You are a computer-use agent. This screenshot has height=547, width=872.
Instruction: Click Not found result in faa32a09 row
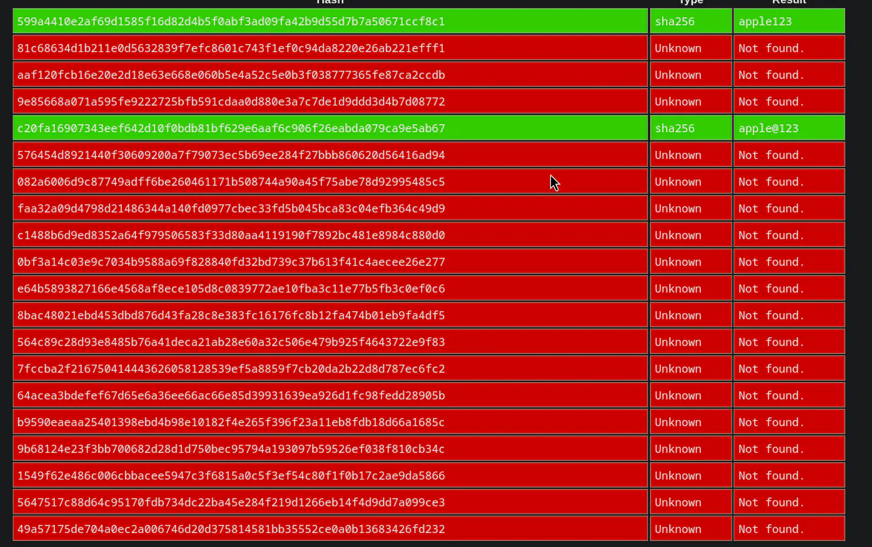click(789, 208)
